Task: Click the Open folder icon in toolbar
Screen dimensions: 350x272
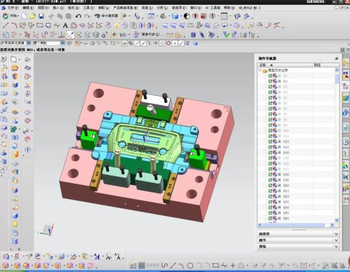Action: (x=33, y=16)
